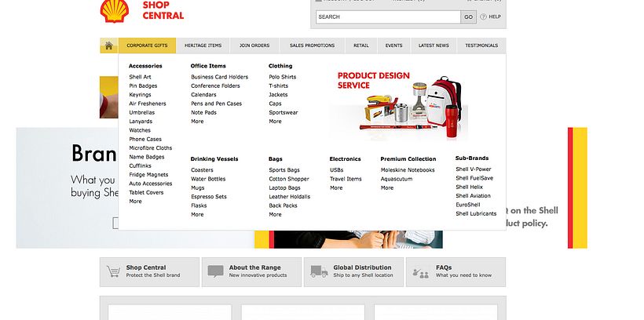Open Air Fresheners link
This screenshot has width=644, height=320.
click(x=148, y=104)
